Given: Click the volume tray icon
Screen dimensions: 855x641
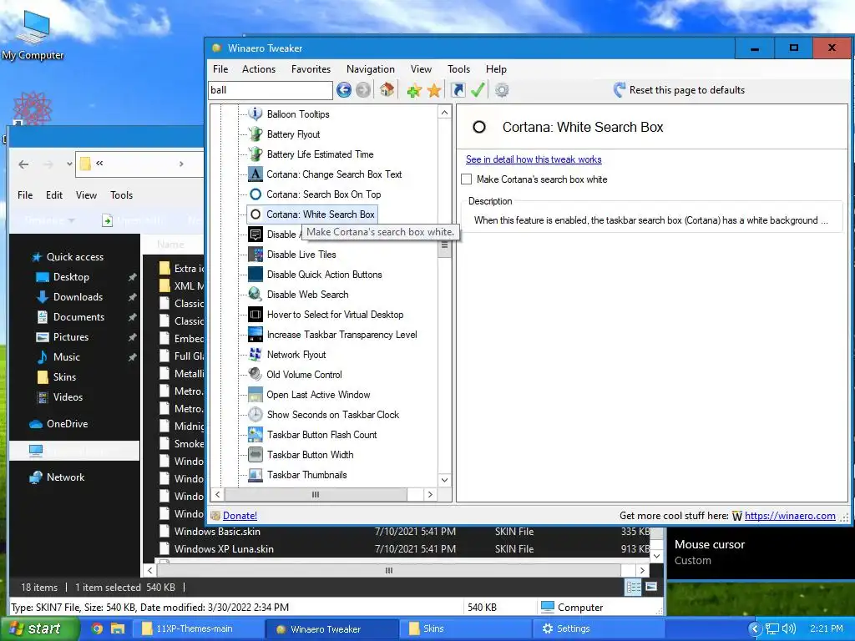Looking at the screenshot, I should click(x=789, y=628).
